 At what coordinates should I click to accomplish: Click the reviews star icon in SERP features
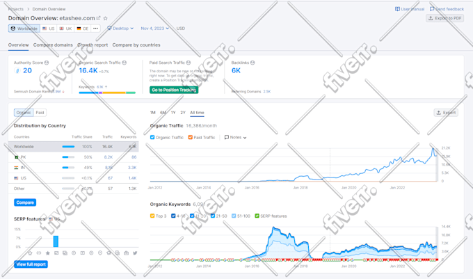(47, 253)
